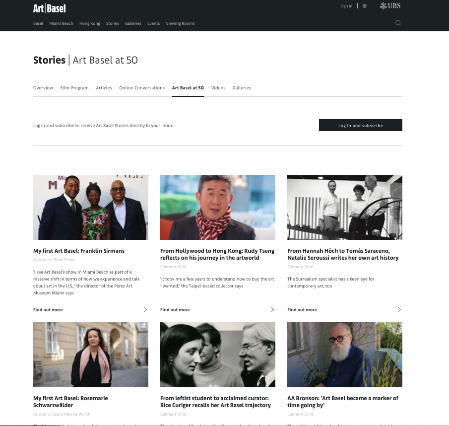Open the search magnifier icon

pos(398,23)
